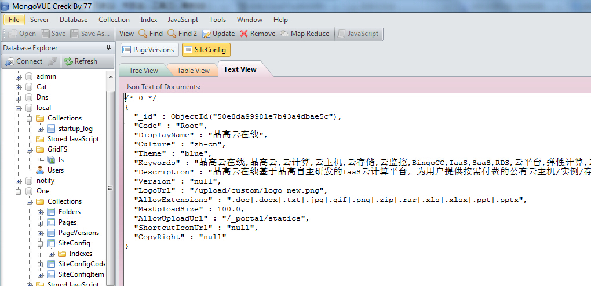
Task: Open the File menu
Action: (x=14, y=20)
